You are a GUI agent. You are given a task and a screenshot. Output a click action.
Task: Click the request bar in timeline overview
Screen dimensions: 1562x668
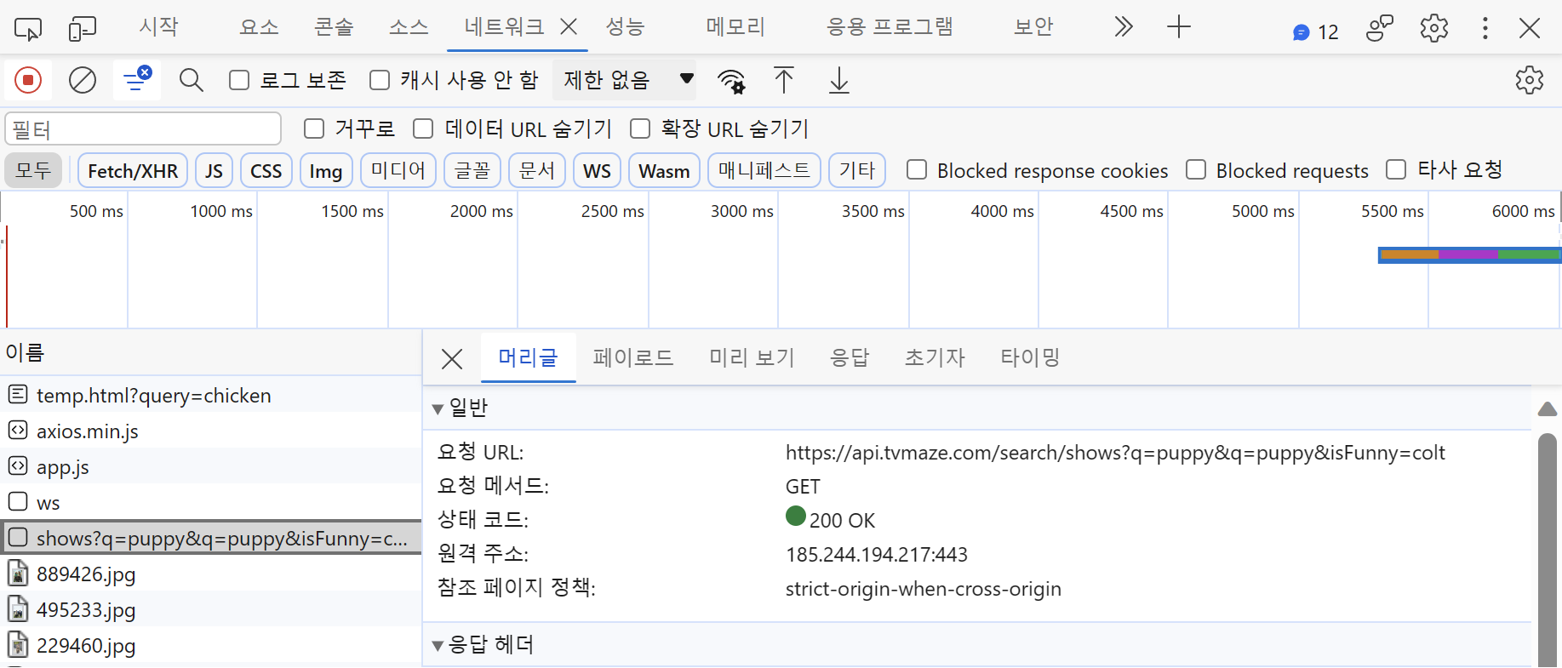(1469, 254)
